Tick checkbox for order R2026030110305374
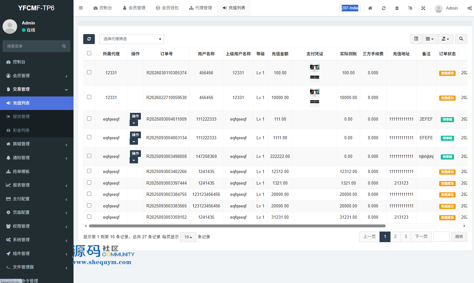 point(89,72)
